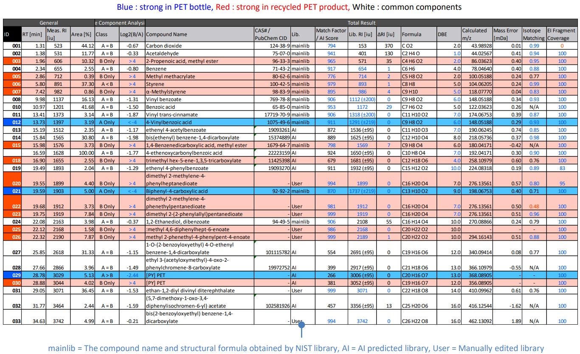Click ID cell '012' highlighted blue

click(13, 122)
